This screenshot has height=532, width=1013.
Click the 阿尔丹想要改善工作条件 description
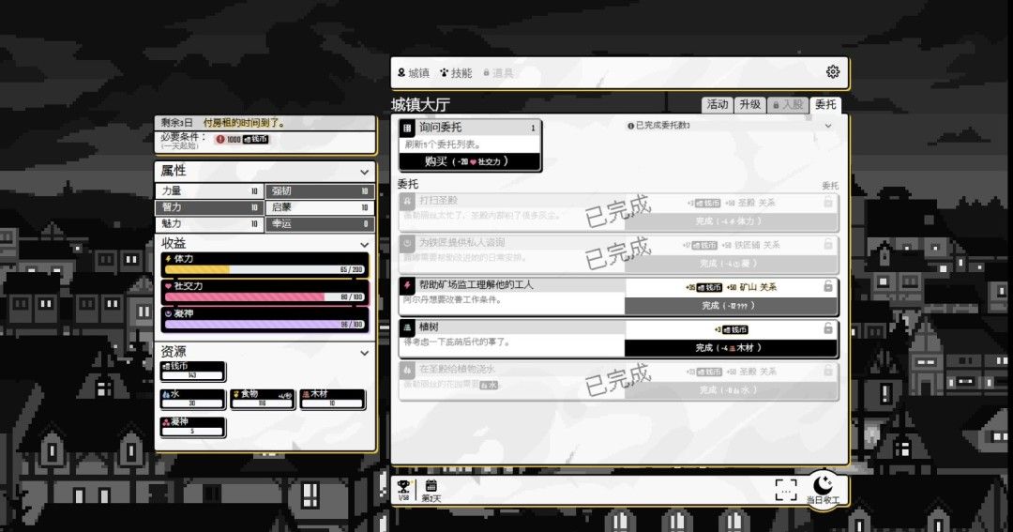[453, 300]
